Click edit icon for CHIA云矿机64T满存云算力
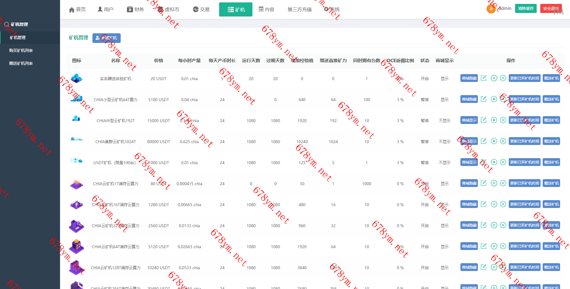The width and height of the screenshot is (570, 289). (484, 246)
